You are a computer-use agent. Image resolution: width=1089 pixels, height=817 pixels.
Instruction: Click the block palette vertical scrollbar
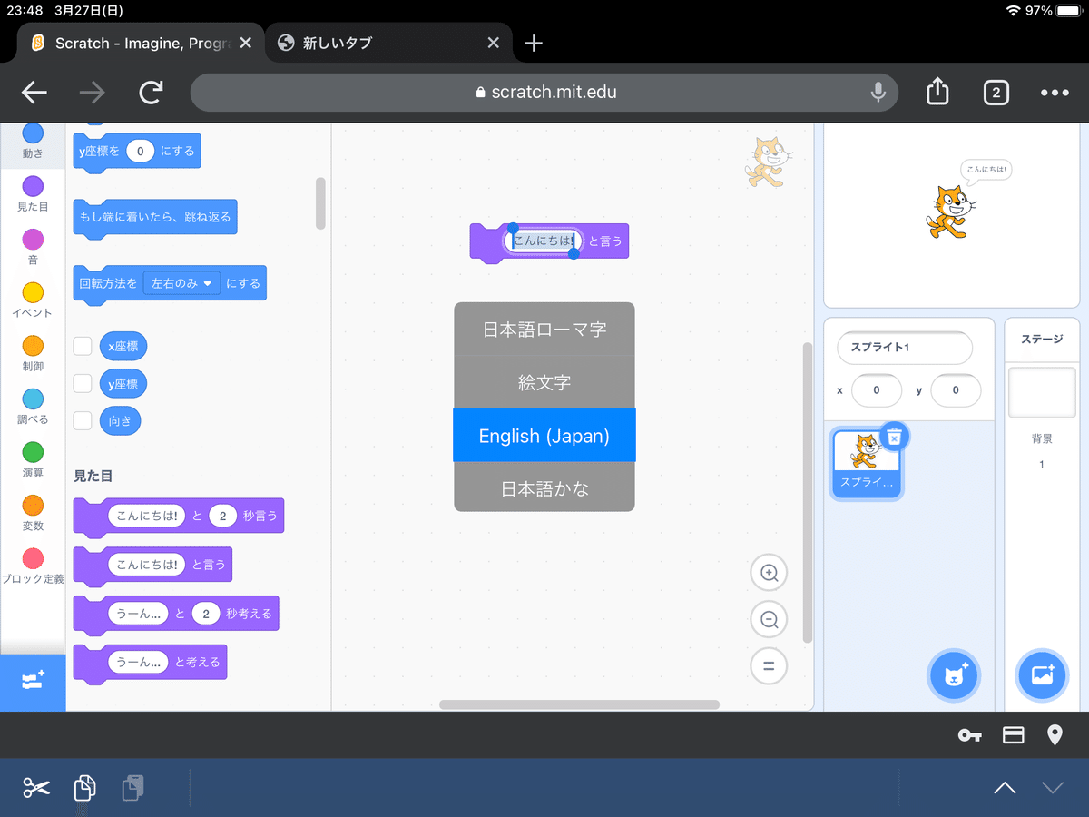[319, 203]
